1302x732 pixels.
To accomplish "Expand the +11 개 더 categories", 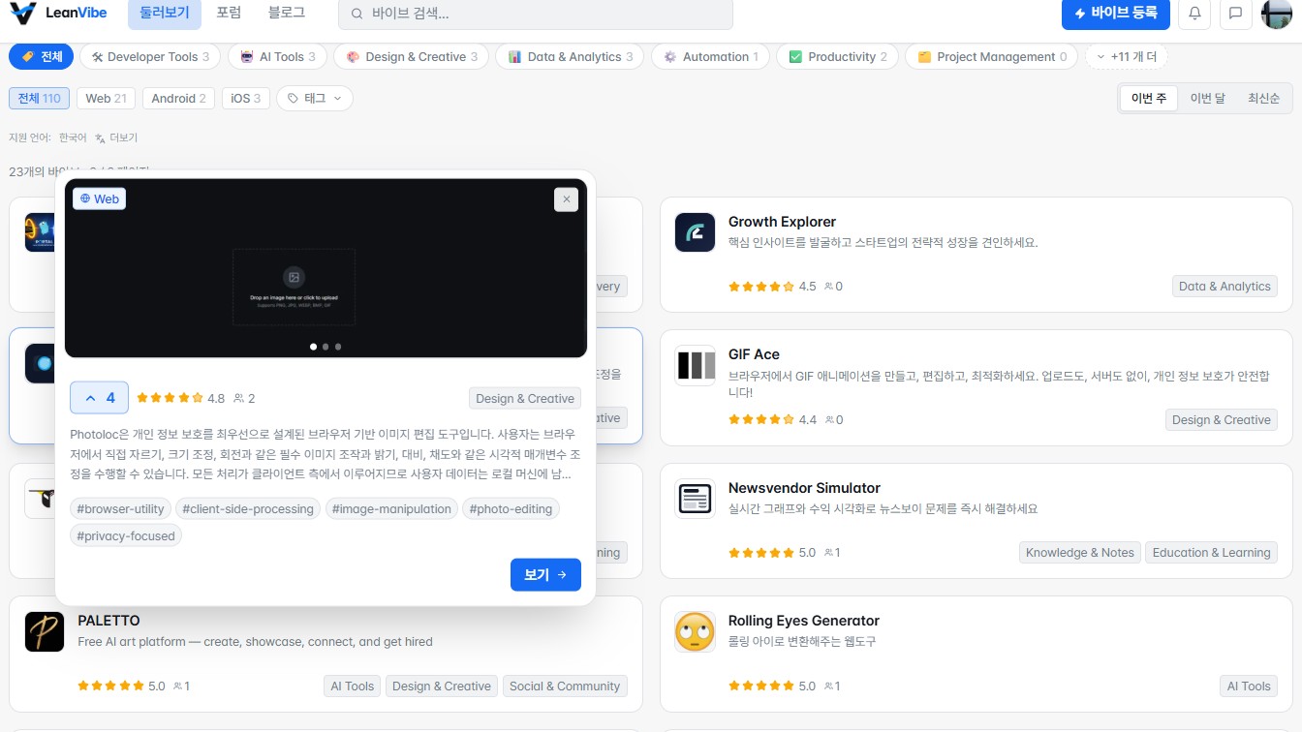I will (1127, 57).
